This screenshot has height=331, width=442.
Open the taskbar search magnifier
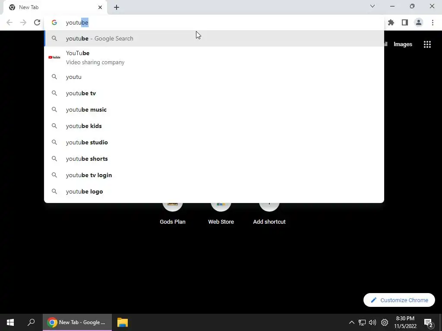tap(31, 322)
